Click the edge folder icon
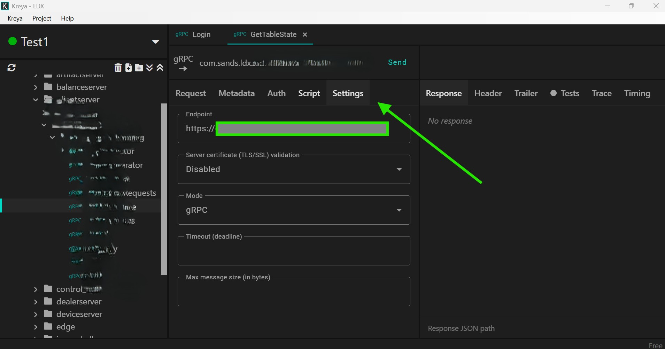Image resolution: width=665 pixels, height=349 pixels. 48,326
